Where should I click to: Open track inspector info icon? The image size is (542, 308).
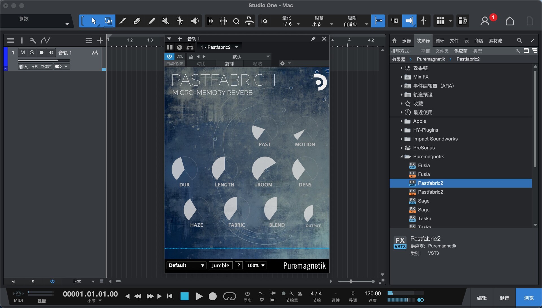point(22,41)
